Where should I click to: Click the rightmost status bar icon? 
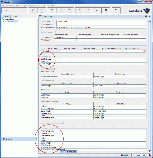coord(150,155)
